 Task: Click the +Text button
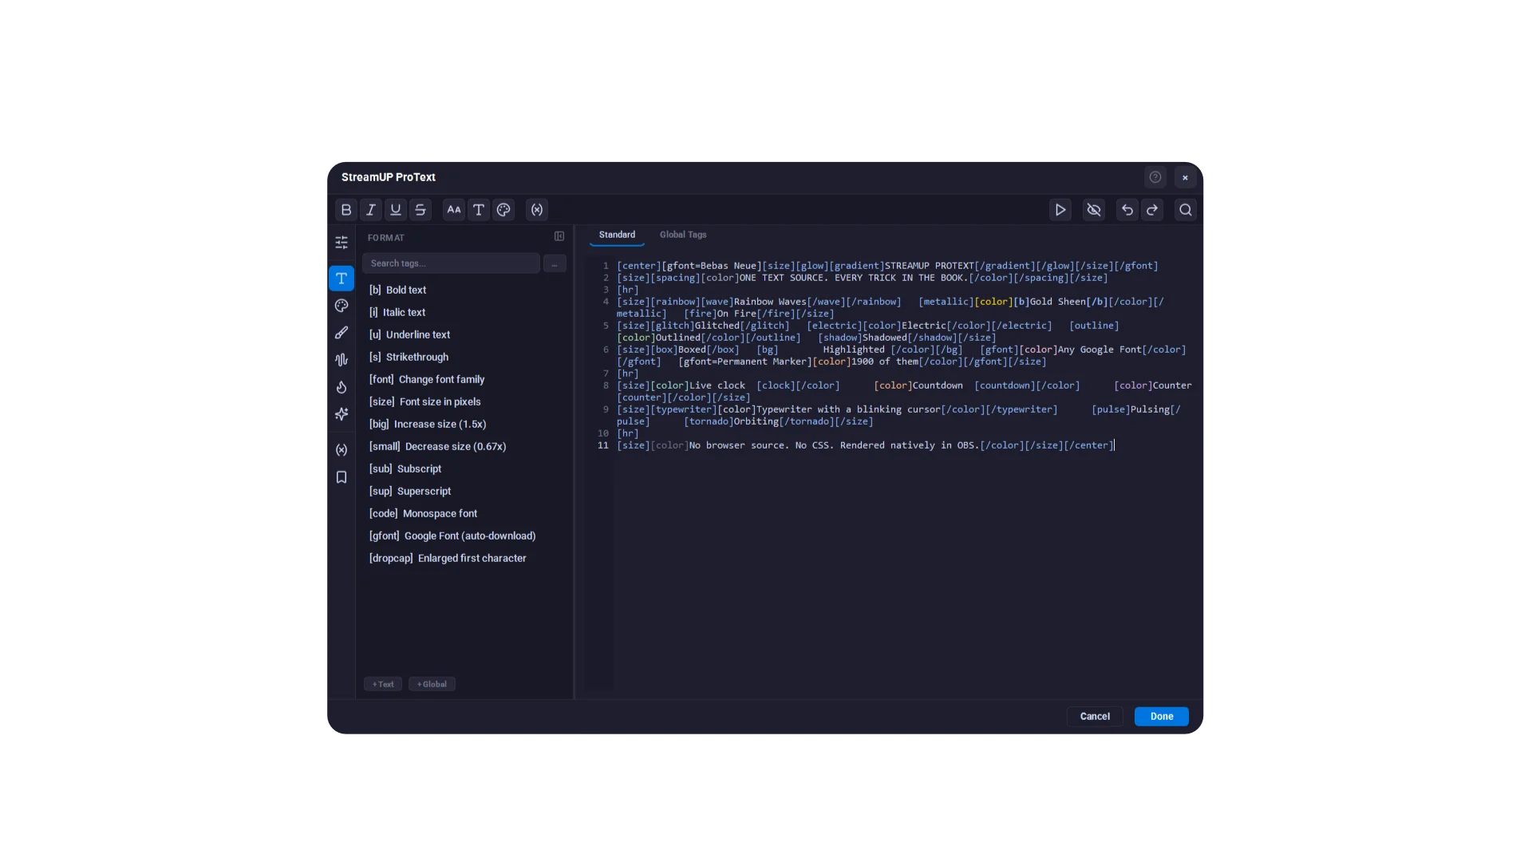click(x=383, y=684)
